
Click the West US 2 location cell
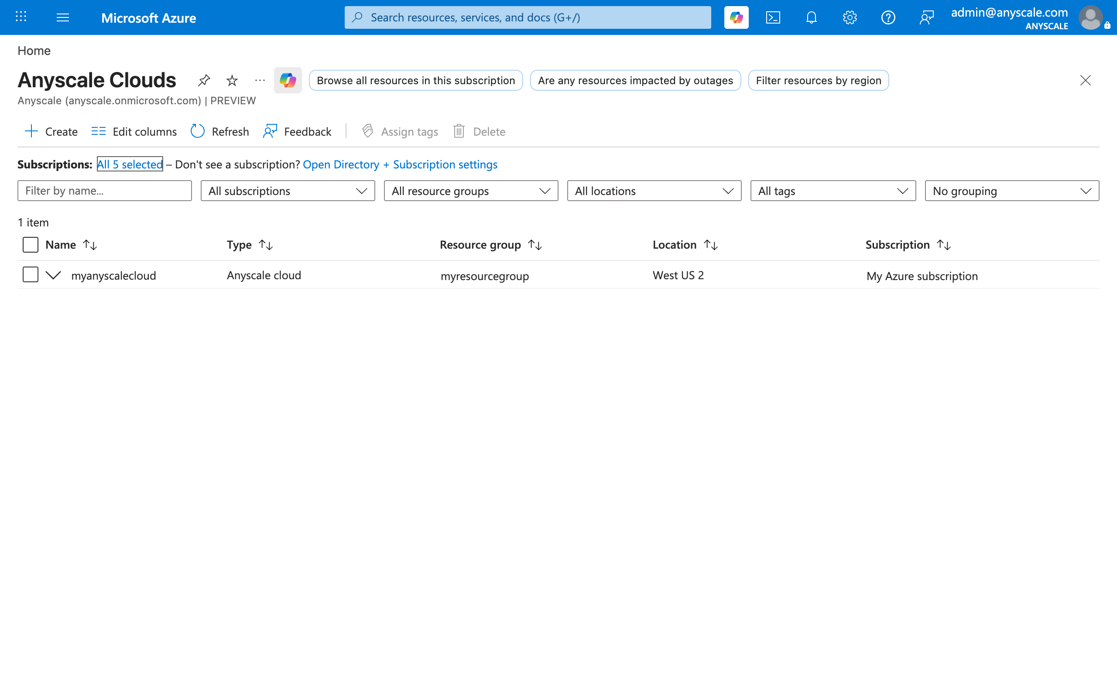[678, 275]
